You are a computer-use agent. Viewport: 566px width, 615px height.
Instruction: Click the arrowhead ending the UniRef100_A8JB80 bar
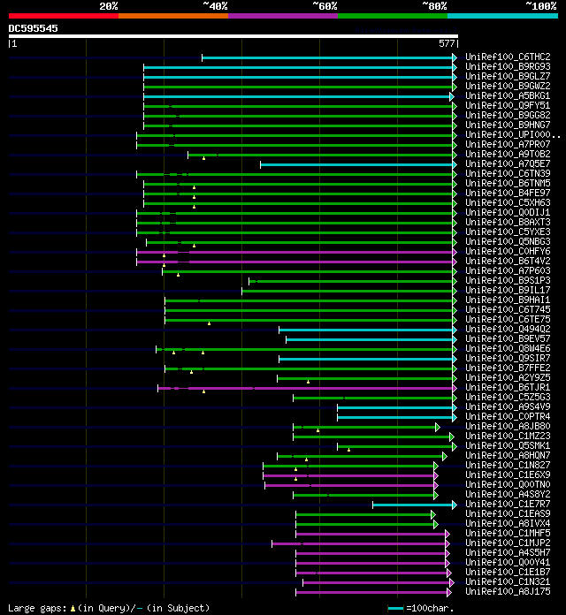(x=438, y=427)
